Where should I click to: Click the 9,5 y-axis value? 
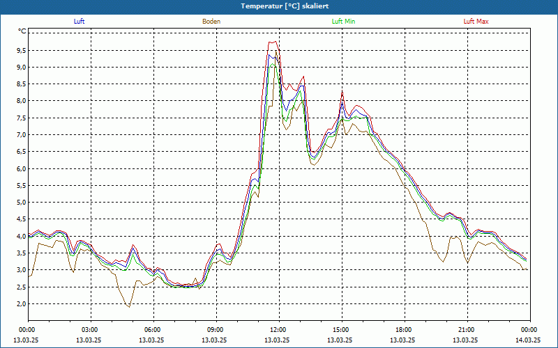click(22, 50)
